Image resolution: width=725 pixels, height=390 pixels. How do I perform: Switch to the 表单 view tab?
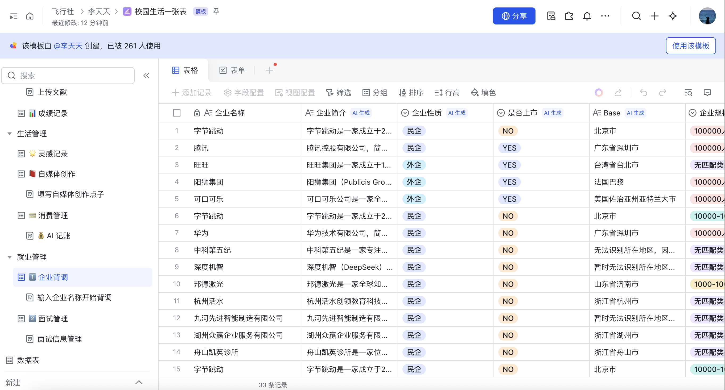(232, 70)
